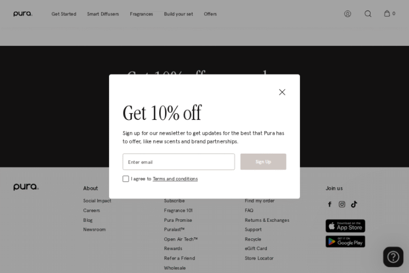Open the Fragrances menu

click(141, 14)
